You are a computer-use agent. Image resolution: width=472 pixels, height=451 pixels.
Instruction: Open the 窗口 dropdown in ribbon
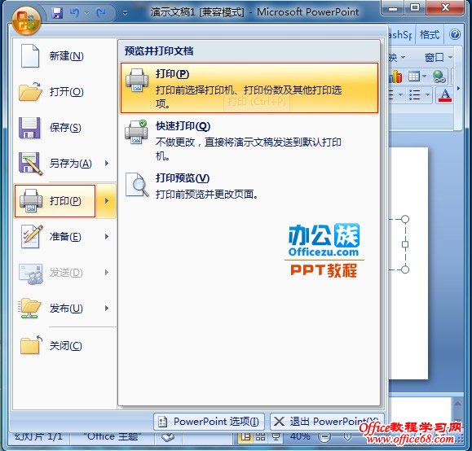point(439,57)
